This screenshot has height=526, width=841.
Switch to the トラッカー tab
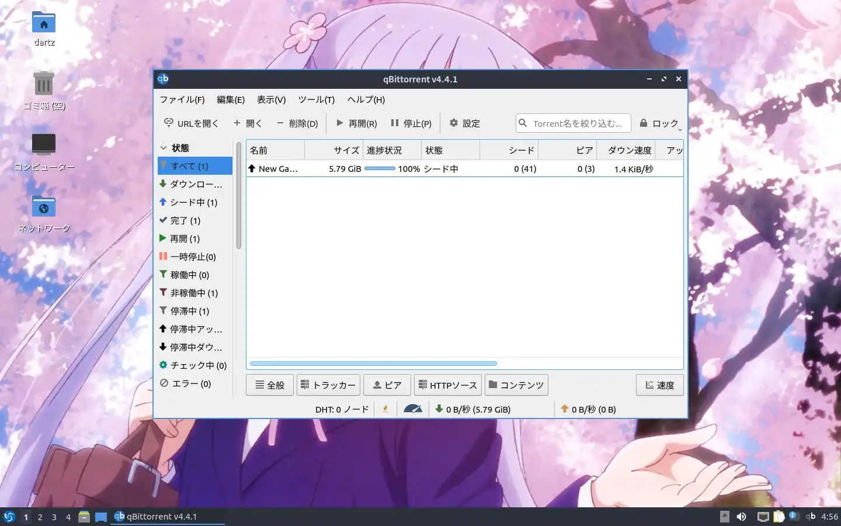(x=328, y=385)
